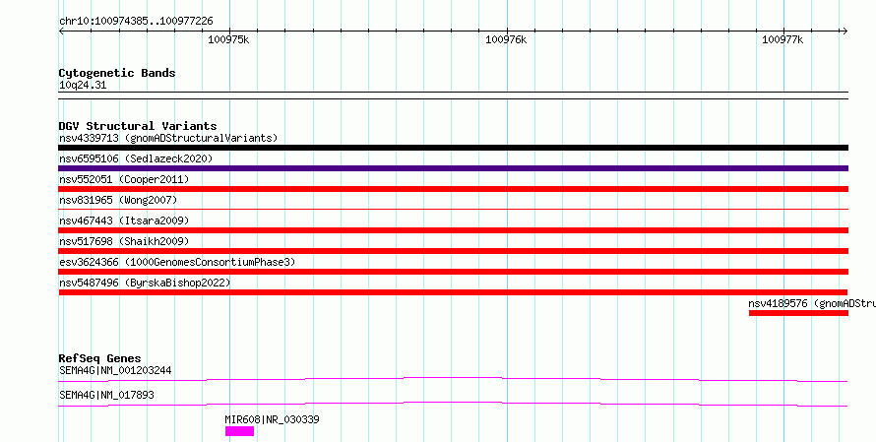Open variant esv3624366 (1000GenomesConsortiumPhase3) label

point(177,262)
